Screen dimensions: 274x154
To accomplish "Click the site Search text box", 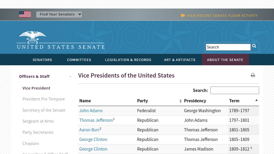I will pos(228,47).
